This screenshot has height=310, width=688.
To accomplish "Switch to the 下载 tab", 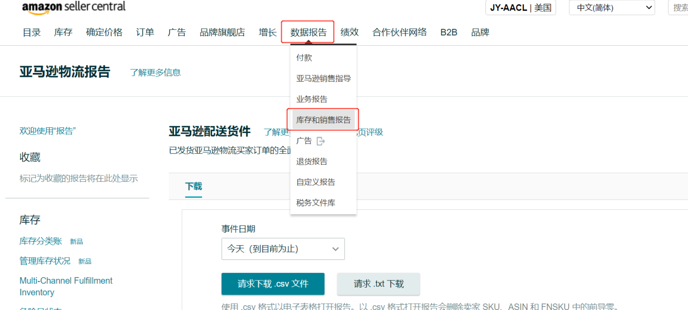I will pos(193,186).
